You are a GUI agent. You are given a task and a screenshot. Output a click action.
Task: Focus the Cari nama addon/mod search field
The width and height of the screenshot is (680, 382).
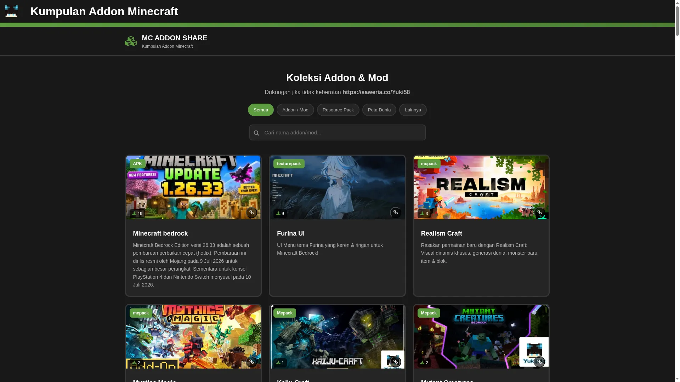point(338,133)
